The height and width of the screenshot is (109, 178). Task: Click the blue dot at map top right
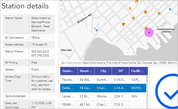(170, 9)
